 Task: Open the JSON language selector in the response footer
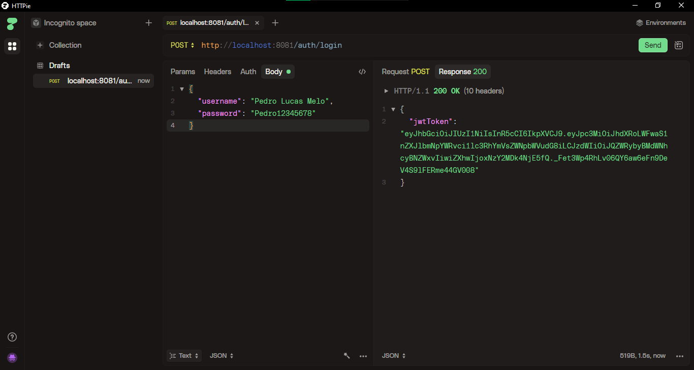(393, 355)
